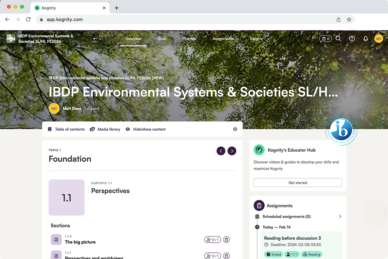388x259 pixels.
Task: Open the Assignments panel icon
Action: (x=258, y=205)
